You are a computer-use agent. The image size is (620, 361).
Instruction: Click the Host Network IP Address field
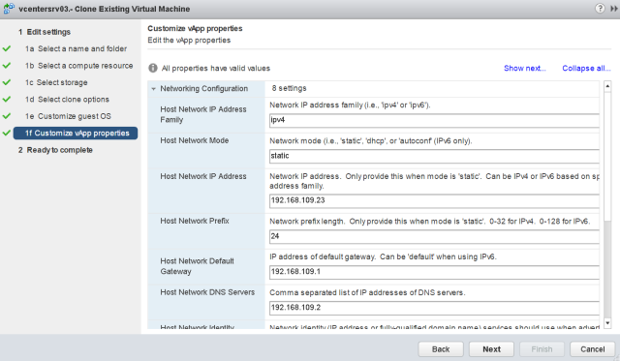tap(434, 200)
